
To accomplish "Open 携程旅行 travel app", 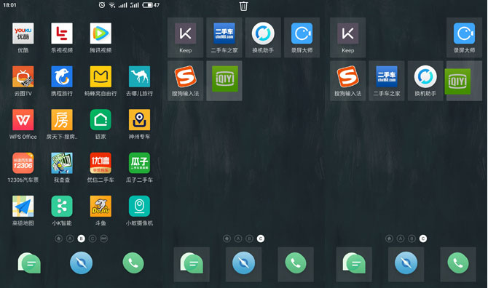I will point(62,76).
